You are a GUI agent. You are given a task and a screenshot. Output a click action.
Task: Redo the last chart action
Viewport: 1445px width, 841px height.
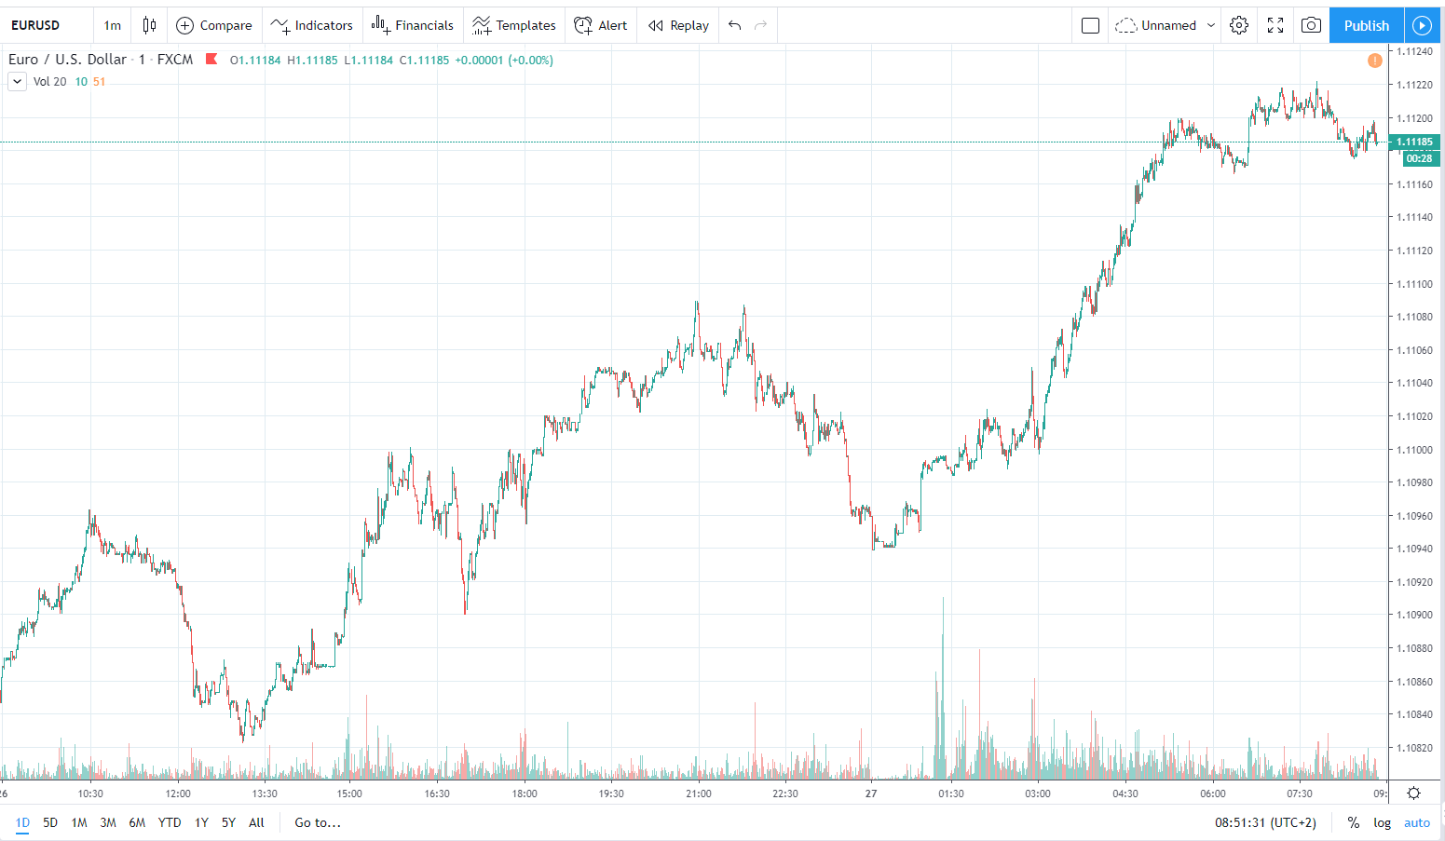pos(760,25)
